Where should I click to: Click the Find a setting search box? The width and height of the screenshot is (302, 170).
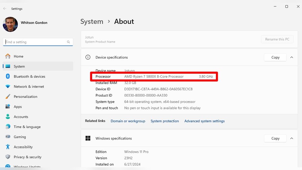coord(35,42)
